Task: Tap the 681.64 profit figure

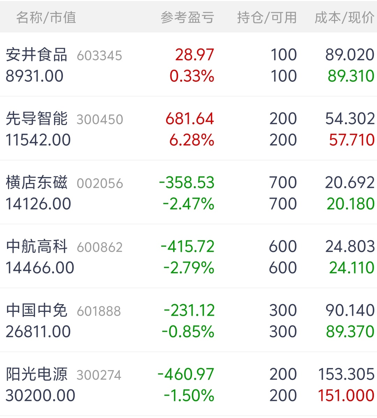Action: point(190,119)
